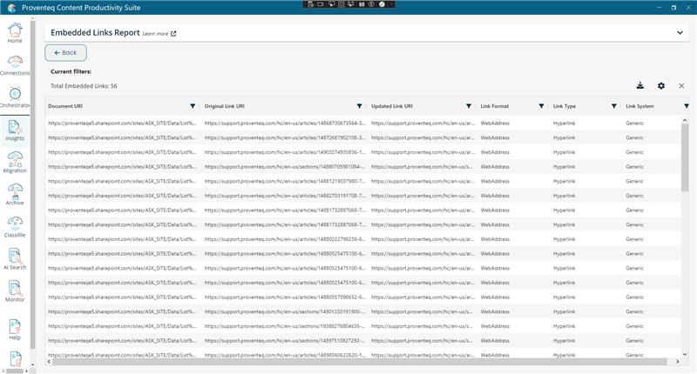The height and width of the screenshot is (374, 697).
Task: Click table scroll-down arrow
Action: coord(685,354)
